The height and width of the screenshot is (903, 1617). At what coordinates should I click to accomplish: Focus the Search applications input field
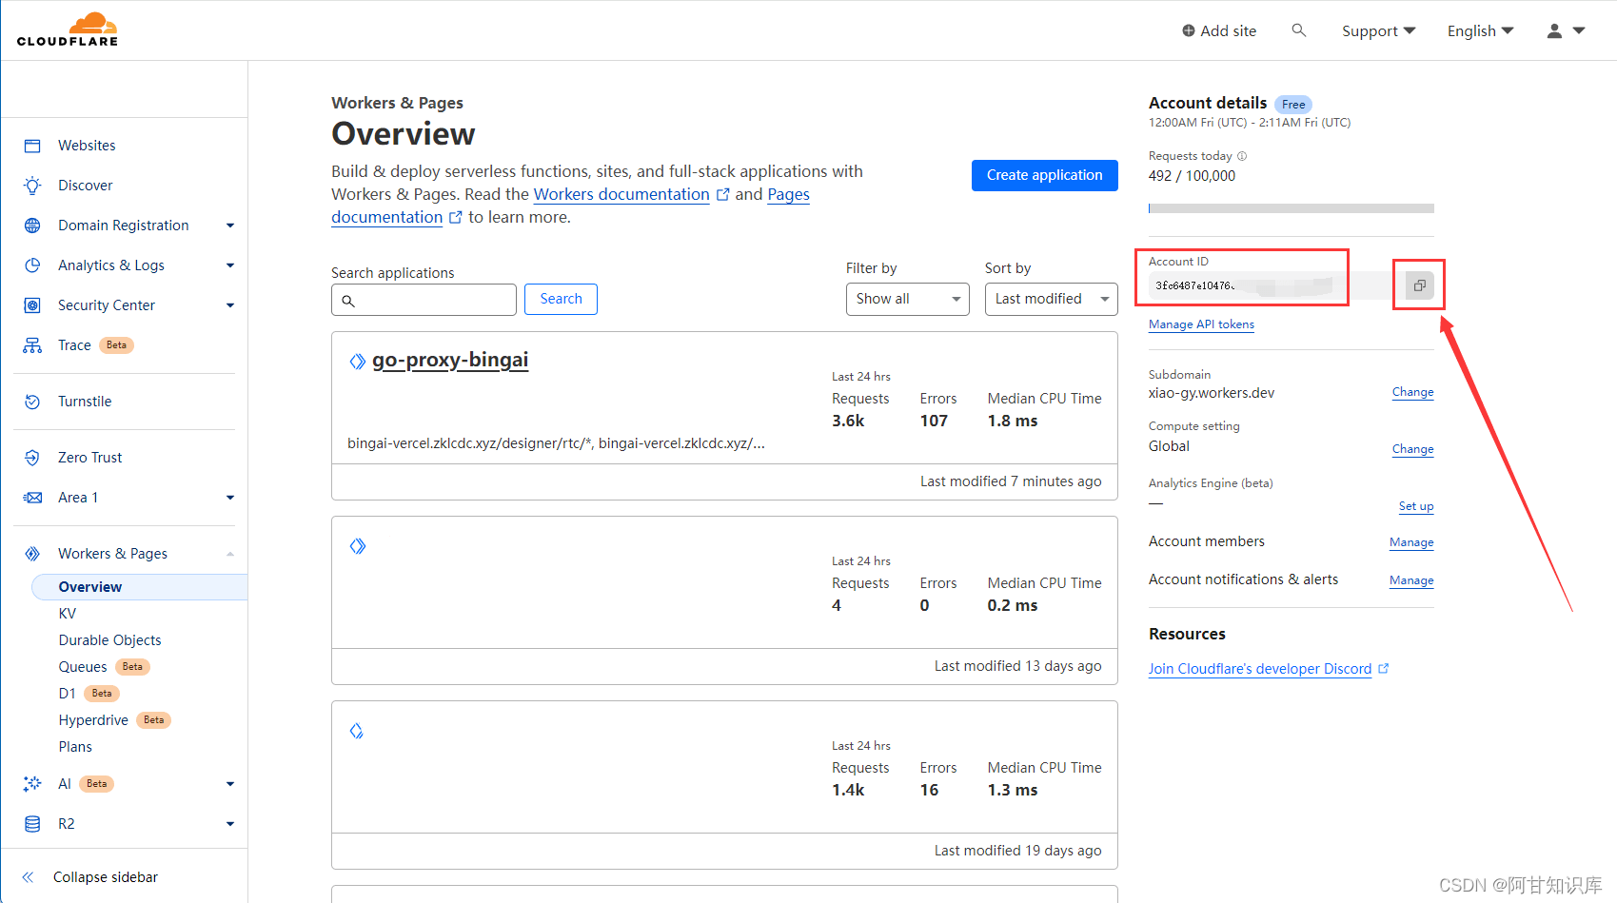(x=424, y=300)
